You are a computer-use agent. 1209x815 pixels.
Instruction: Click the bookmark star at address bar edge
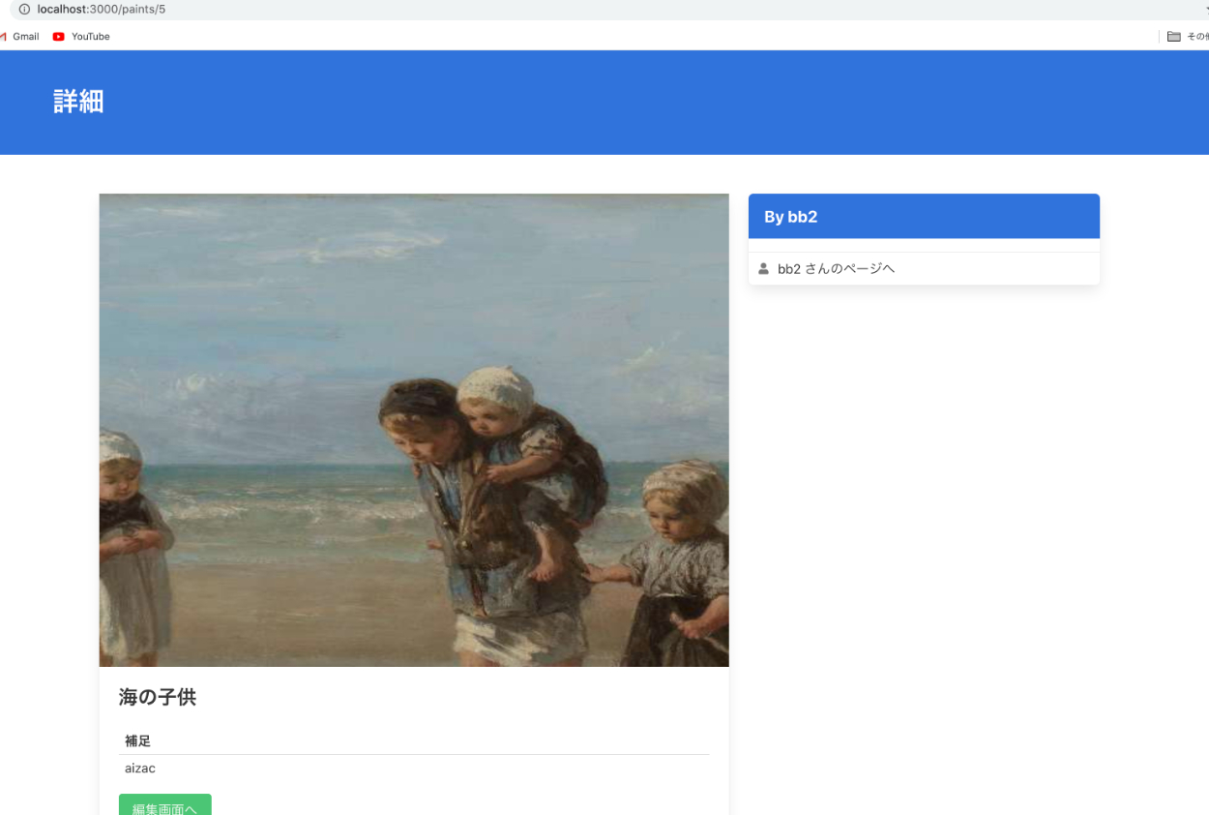[1206, 9]
